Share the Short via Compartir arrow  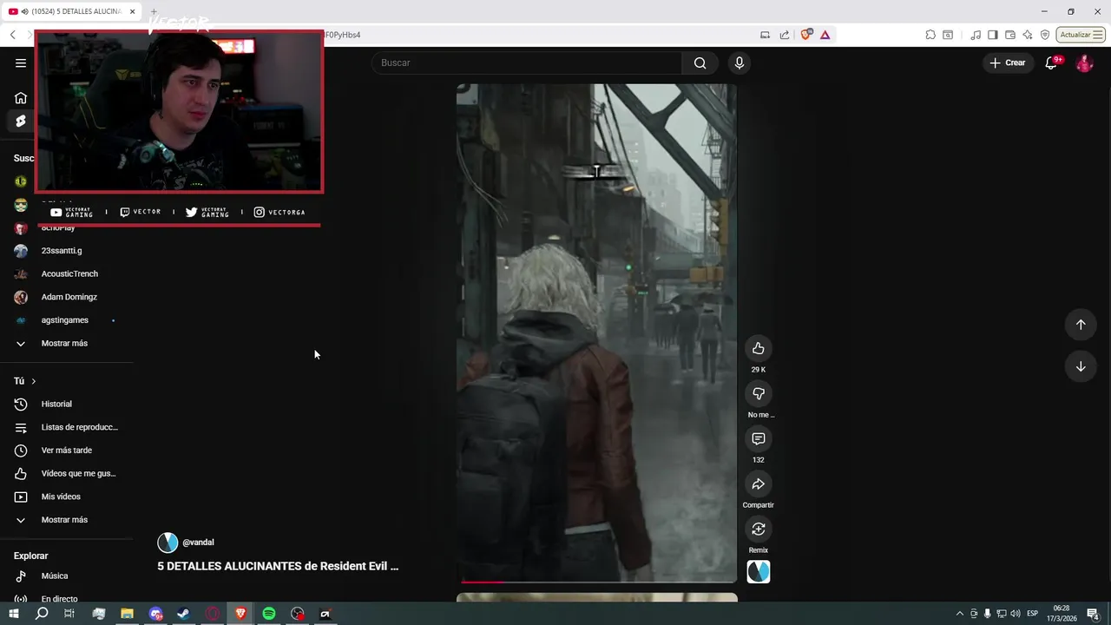[x=759, y=484]
